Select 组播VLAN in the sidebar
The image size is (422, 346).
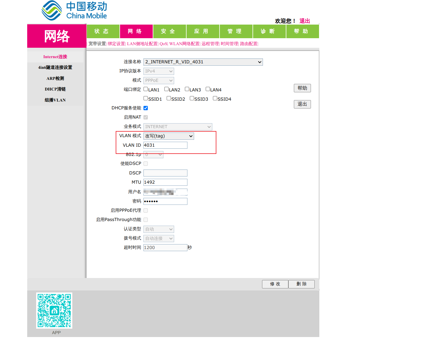55,100
